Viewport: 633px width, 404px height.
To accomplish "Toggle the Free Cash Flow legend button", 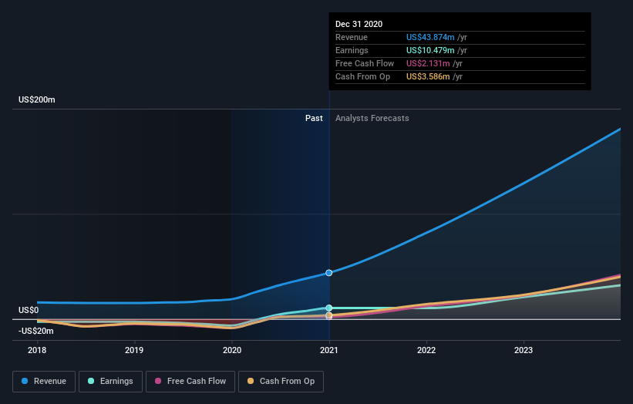I will click(x=190, y=382).
